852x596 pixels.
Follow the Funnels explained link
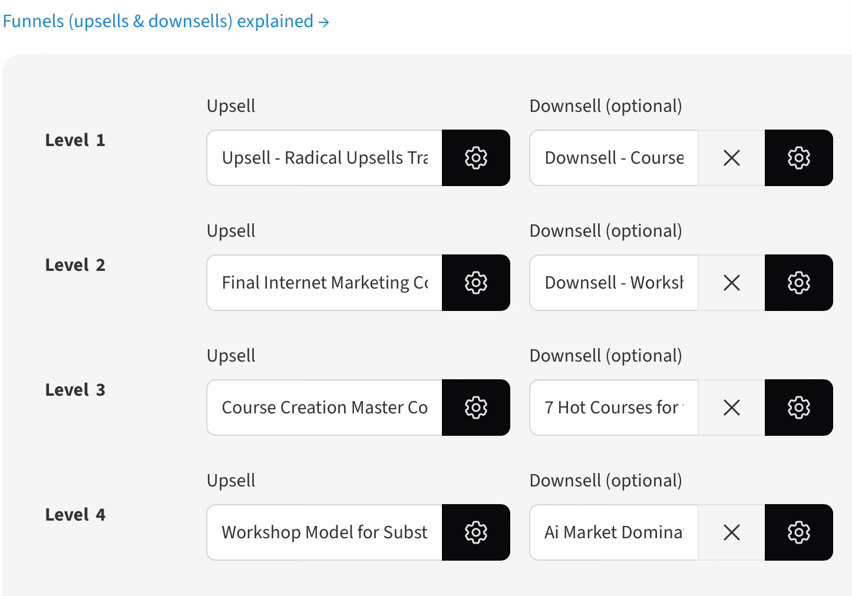click(x=166, y=21)
